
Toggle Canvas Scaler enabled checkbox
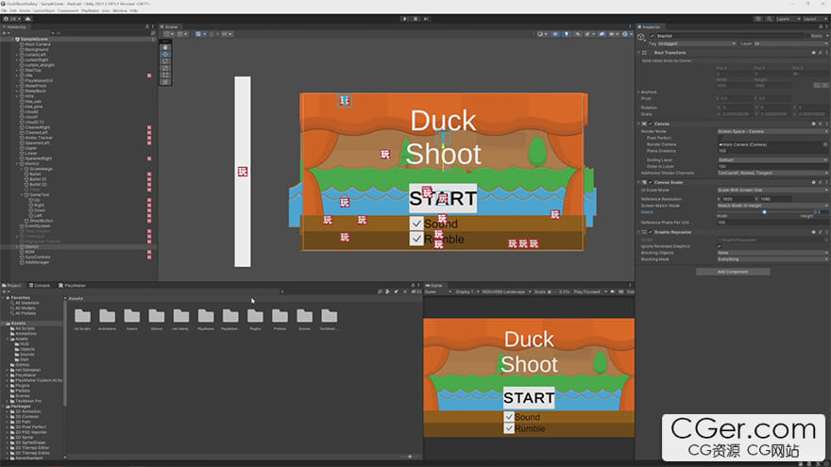click(651, 182)
